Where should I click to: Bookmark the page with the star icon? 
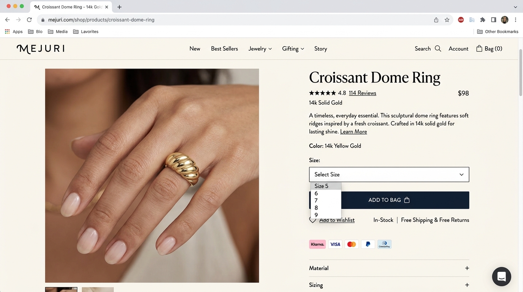point(447,19)
